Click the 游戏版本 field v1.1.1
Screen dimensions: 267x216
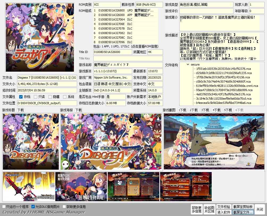click(x=112, y=71)
